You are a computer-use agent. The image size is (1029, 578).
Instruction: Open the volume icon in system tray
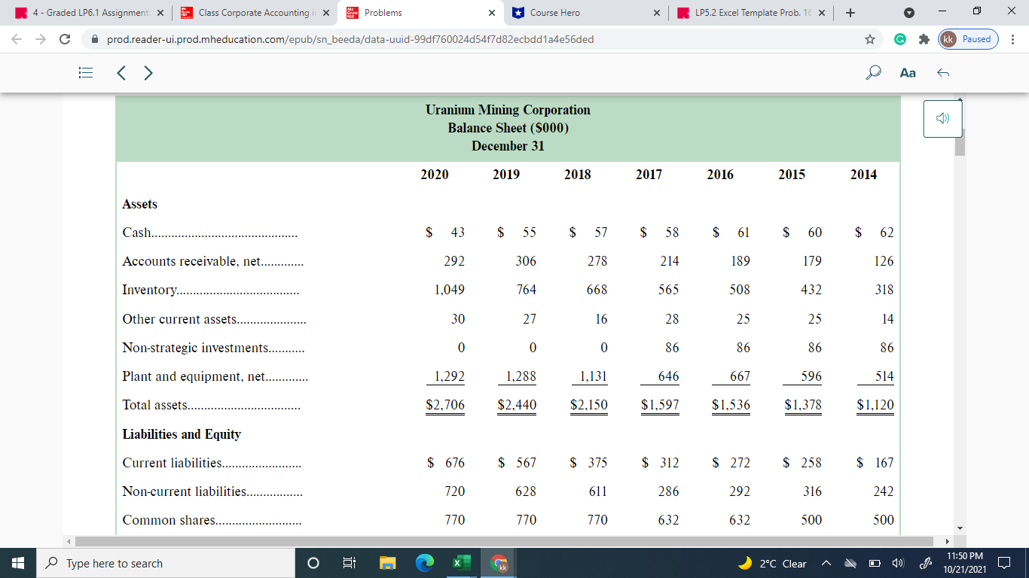click(897, 563)
